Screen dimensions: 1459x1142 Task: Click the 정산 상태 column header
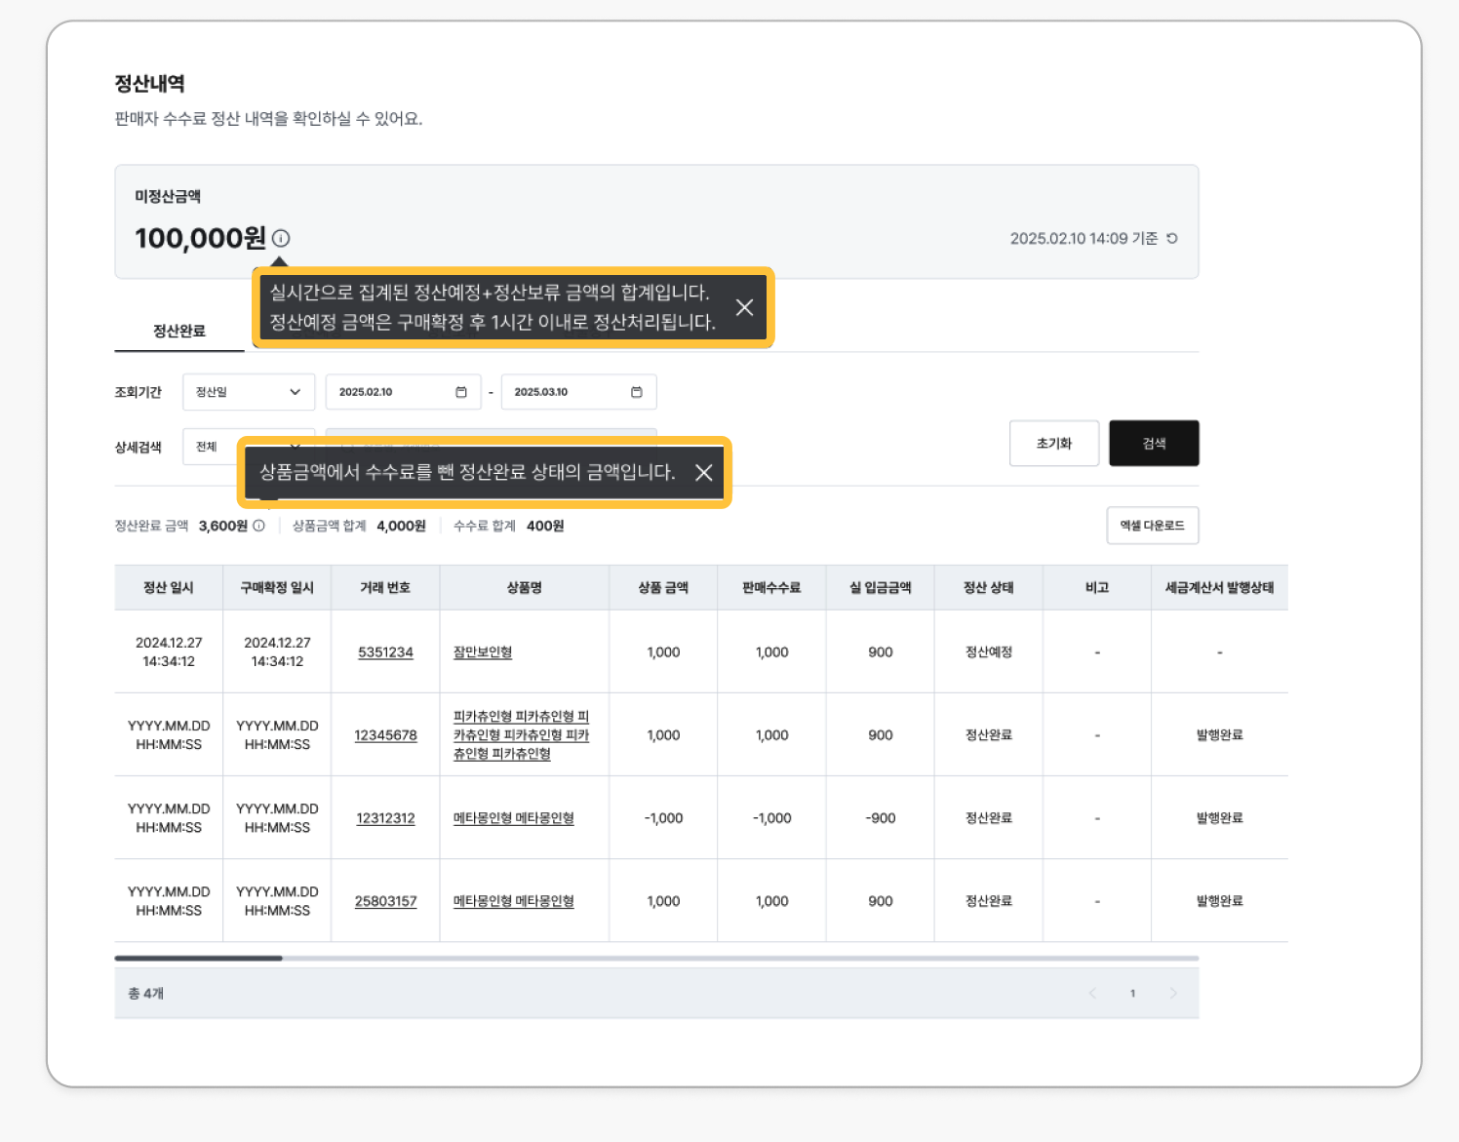(989, 588)
